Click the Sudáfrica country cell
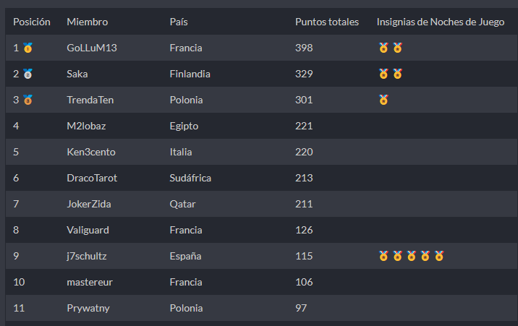 pyautogui.click(x=191, y=178)
